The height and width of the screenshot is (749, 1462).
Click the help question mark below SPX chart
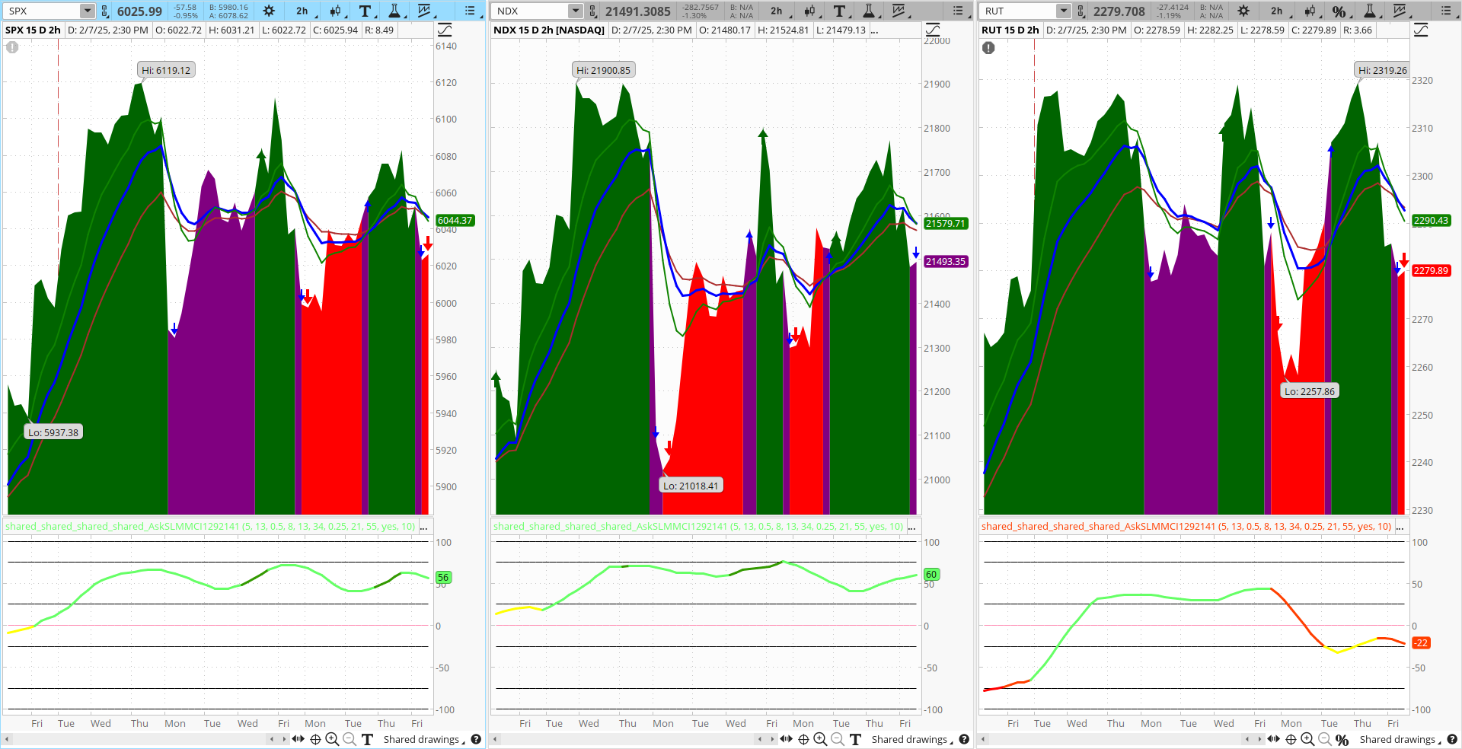476,739
